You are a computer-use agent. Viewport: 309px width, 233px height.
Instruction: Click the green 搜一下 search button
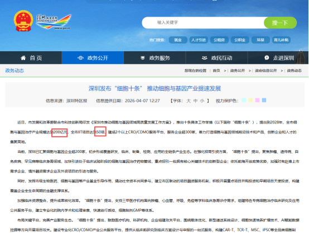coord(280,23)
